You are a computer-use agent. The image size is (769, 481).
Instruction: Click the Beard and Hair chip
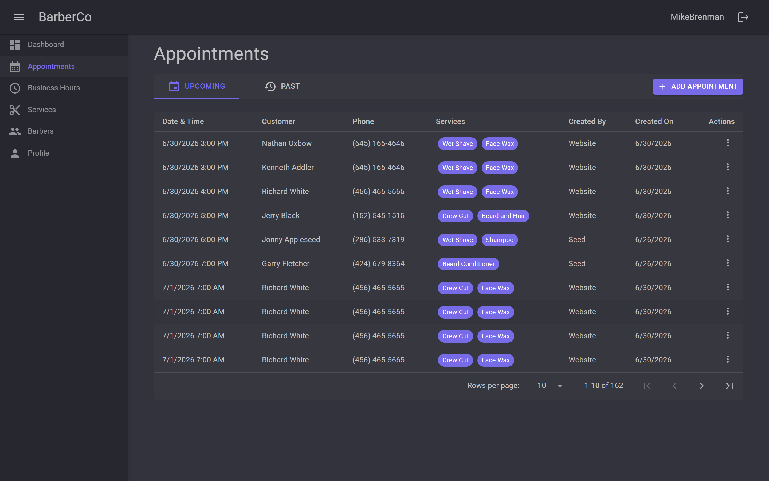point(503,216)
